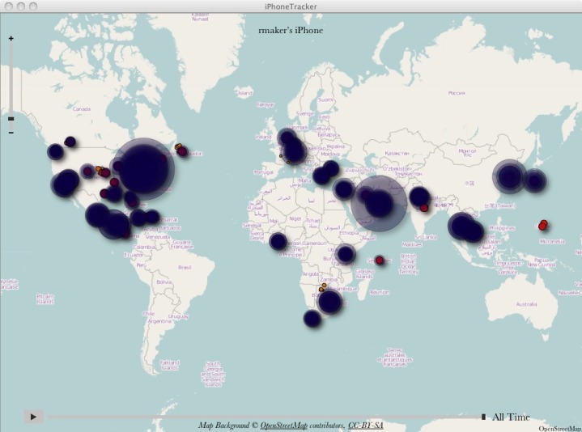Click the timeline track bar

pos(264,417)
